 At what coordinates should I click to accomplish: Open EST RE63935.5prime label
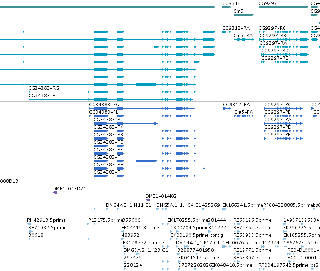pyautogui.click(x=252, y=235)
